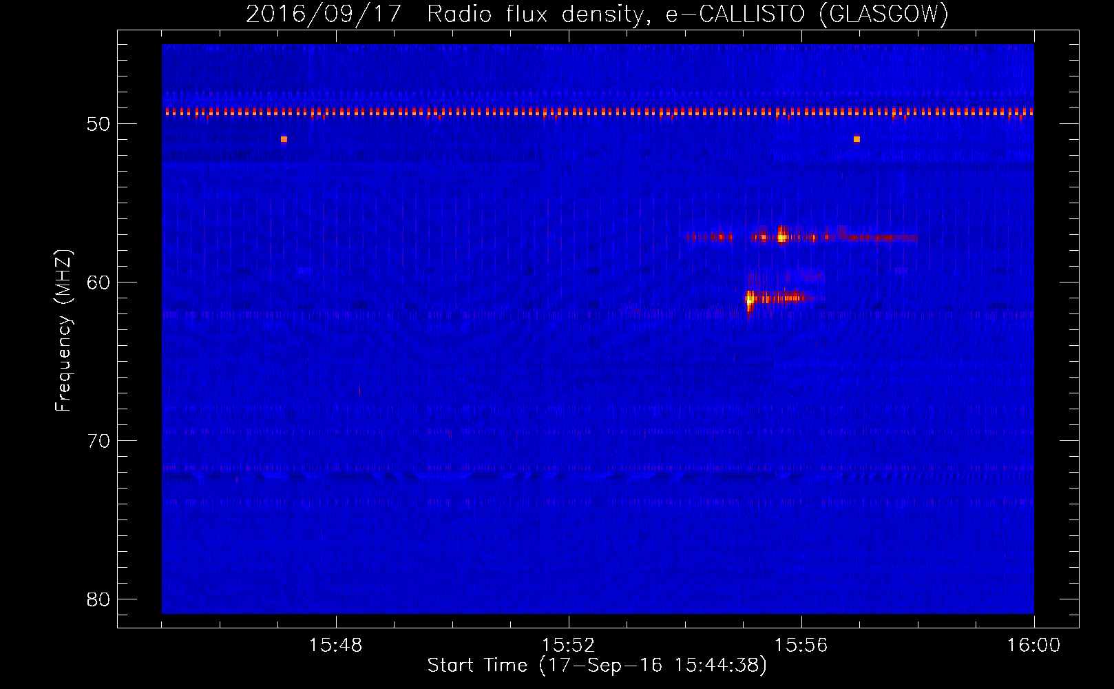1114x689 pixels.
Task: Click the 60 MHz frequency tick label
Action: click(98, 282)
